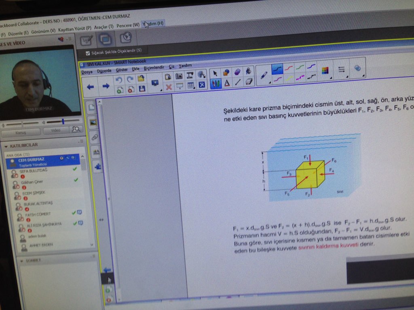Screen dimensions: 414x310
Task: Collapse the KATILIMCILAR panel
Action: [x=6, y=146]
